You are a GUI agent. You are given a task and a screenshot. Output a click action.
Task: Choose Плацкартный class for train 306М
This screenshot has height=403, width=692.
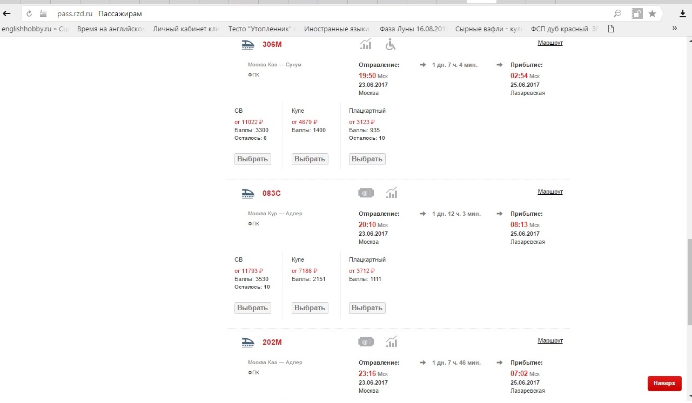[367, 159]
